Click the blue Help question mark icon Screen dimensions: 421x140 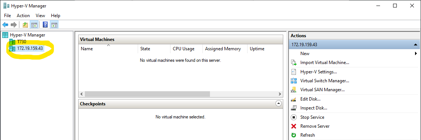click(x=45, y=25)
